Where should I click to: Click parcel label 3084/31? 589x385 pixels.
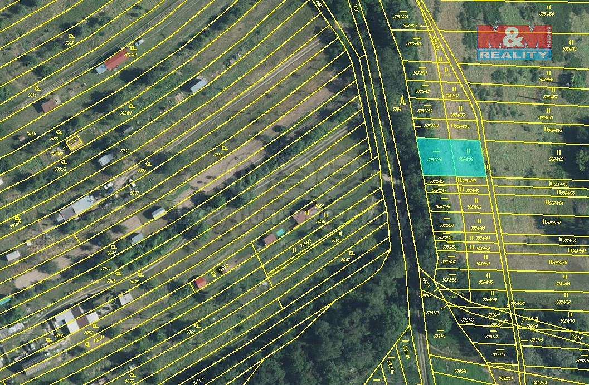tap(452, 96)
